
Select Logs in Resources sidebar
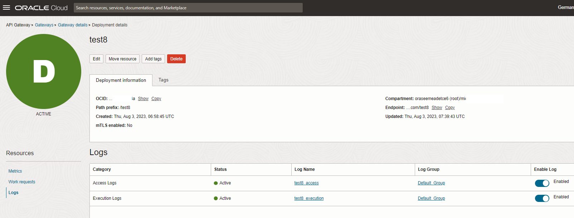pos(13,193)
